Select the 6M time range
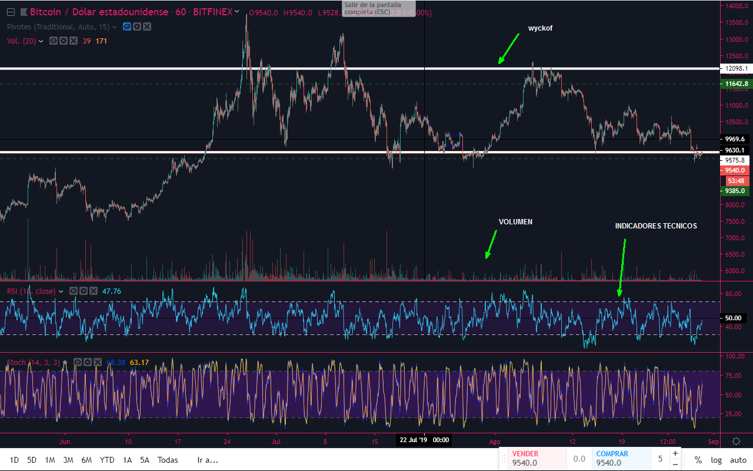753x471 pixels. click(x=86, y=460)
